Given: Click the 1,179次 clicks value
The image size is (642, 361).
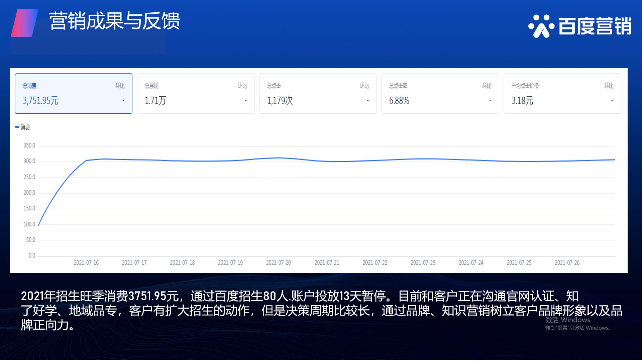Looking at the screenshot, I should pyautogui.click(x=280, y=101).
